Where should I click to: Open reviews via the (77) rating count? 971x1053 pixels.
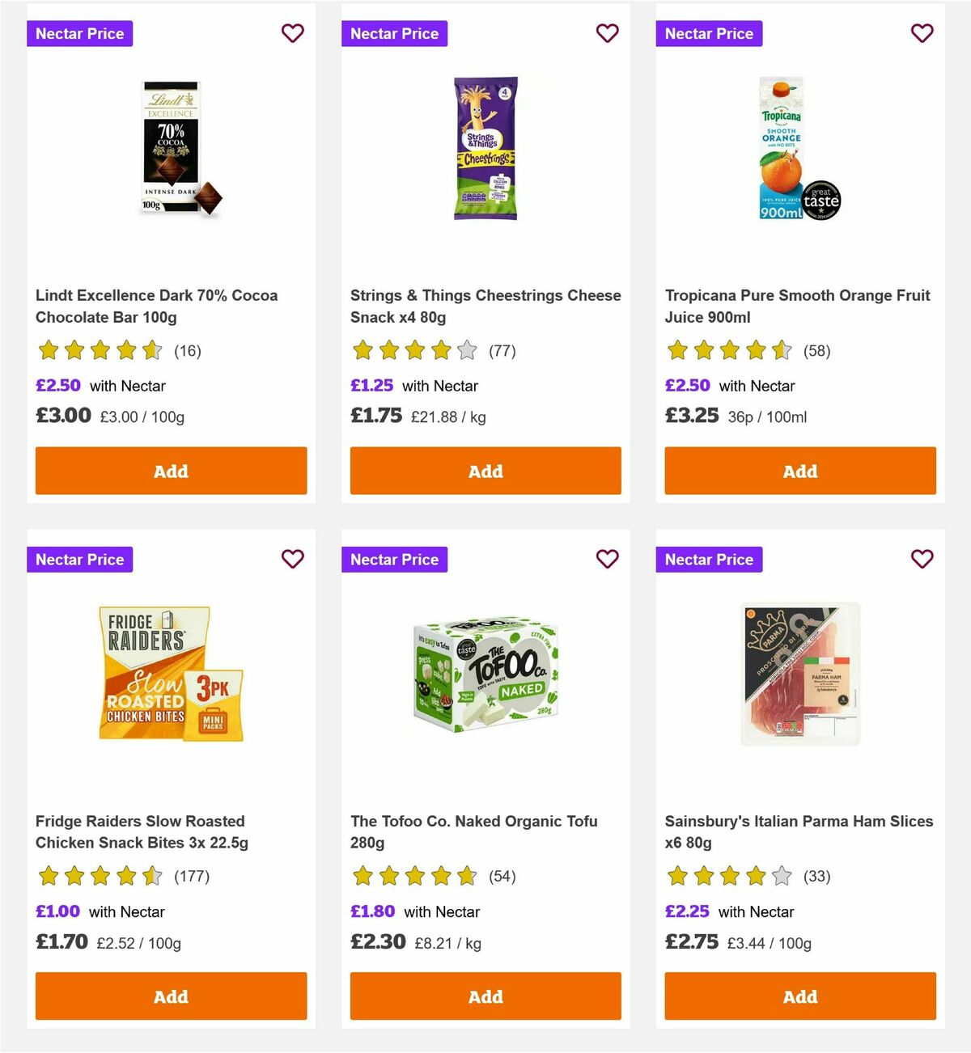[x=501, y=351]
